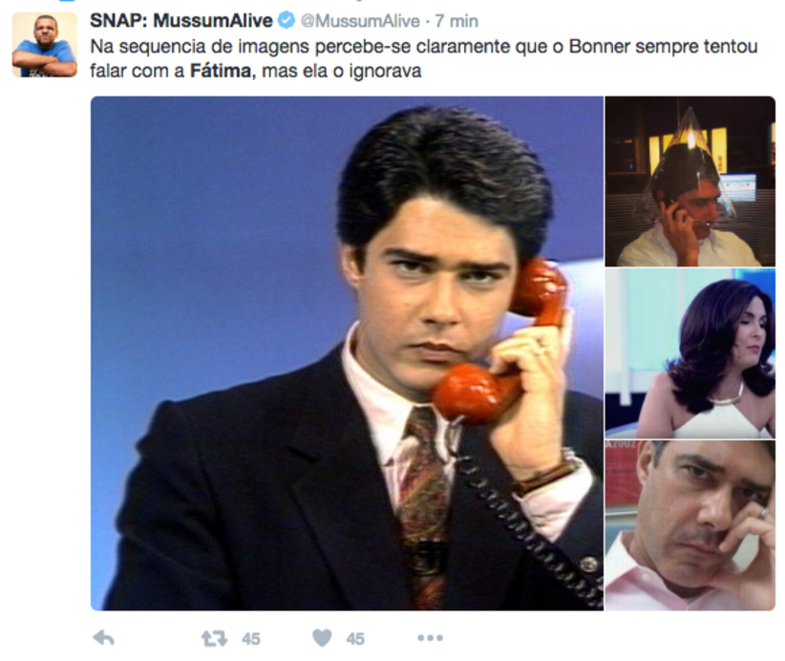
Task: Open the three-dots more options menu
Action: click(430, 638)
